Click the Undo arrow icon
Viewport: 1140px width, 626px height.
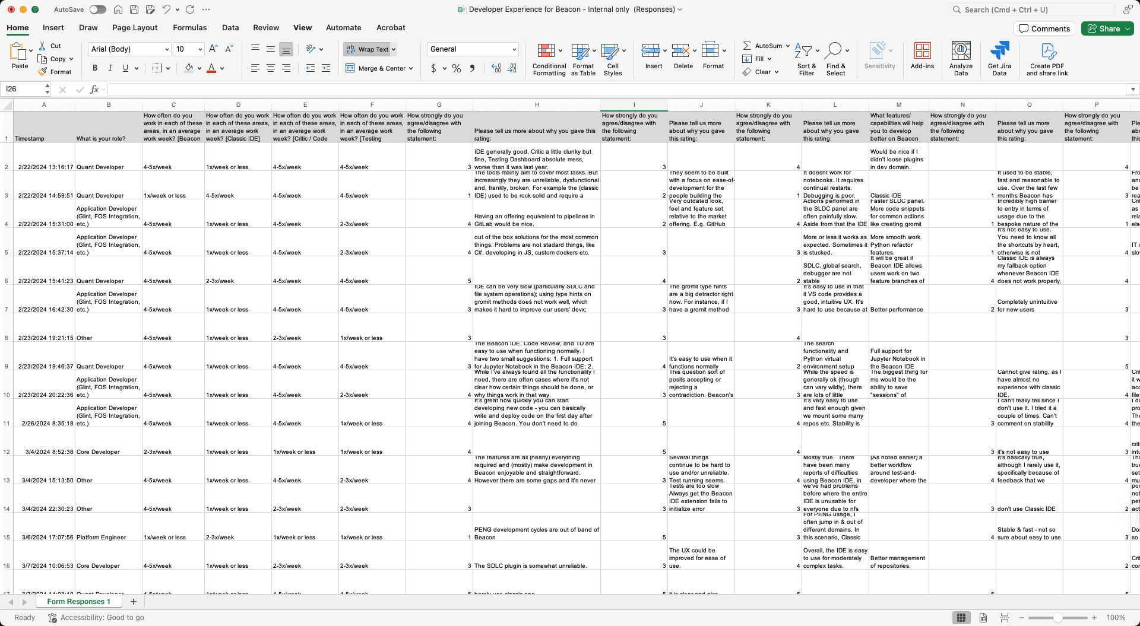point(166,9)
